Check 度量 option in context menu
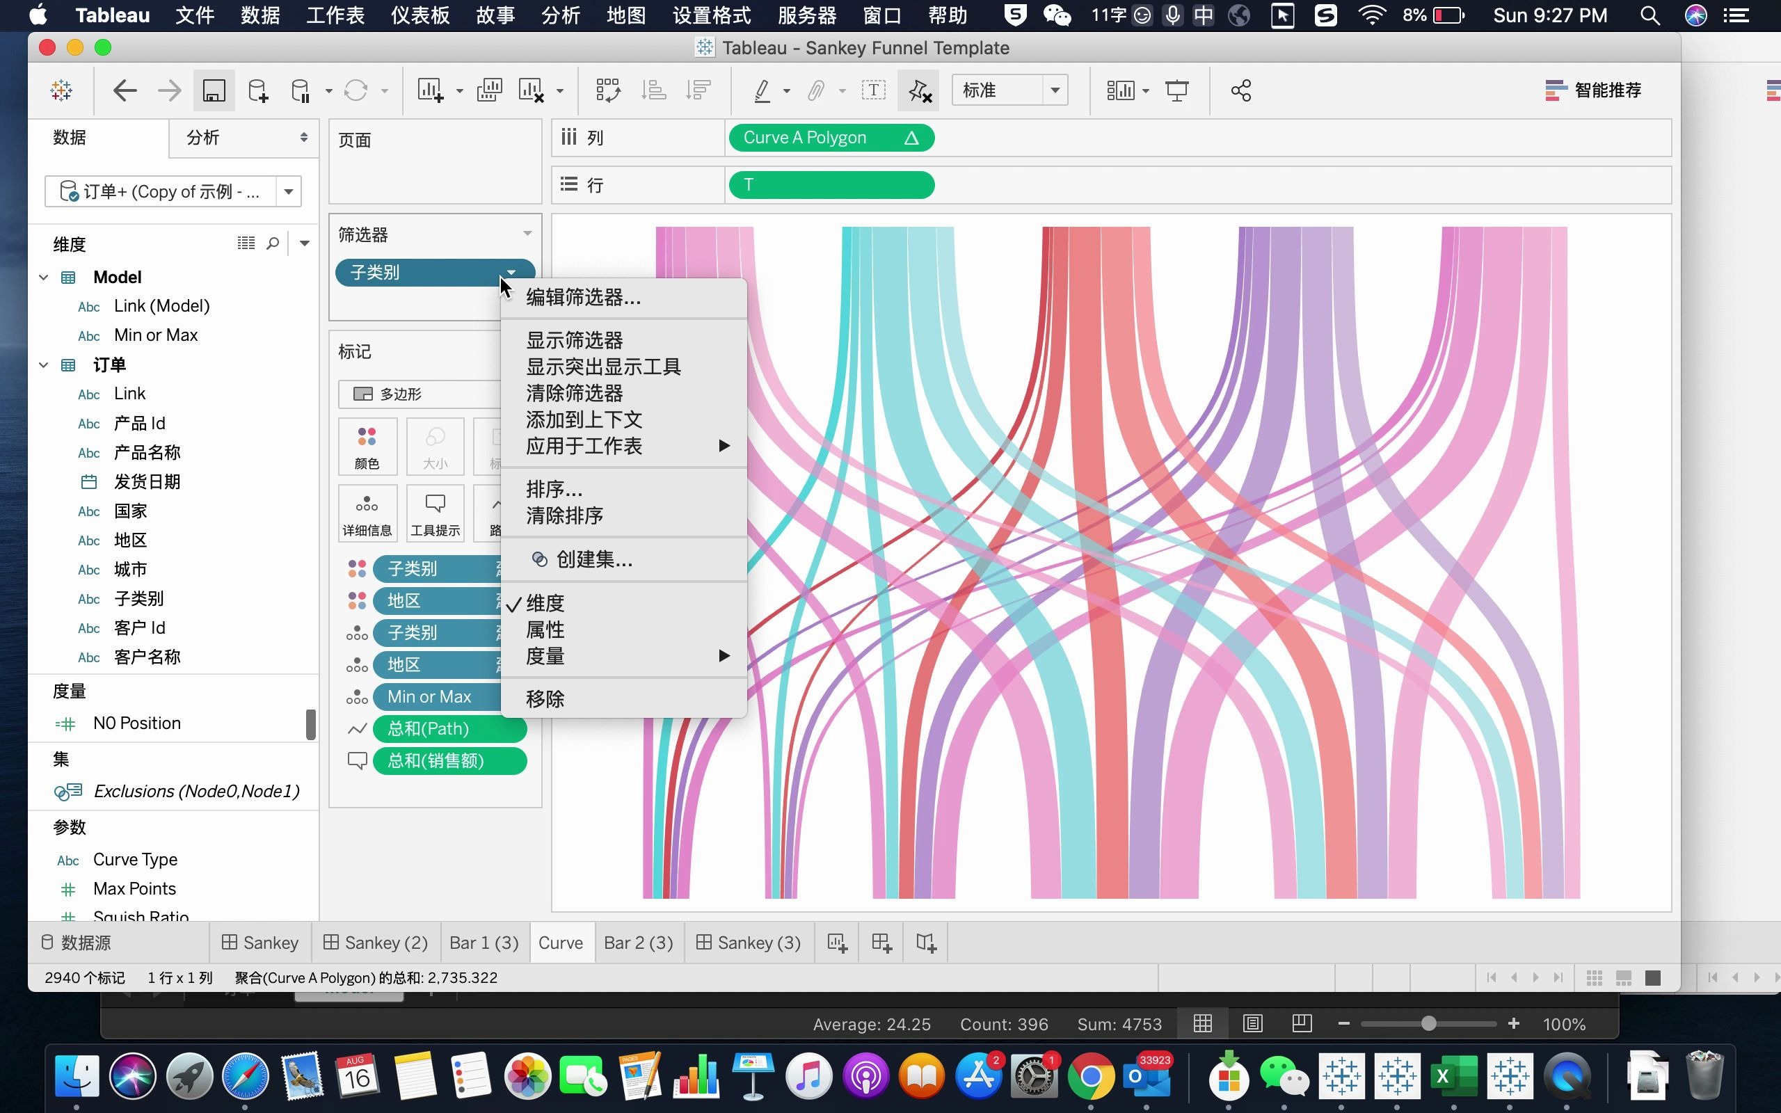 (x=543, y=655)
